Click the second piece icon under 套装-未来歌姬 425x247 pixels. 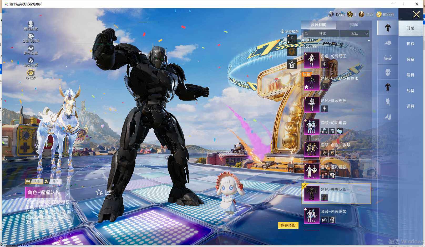tap(332, 219)
